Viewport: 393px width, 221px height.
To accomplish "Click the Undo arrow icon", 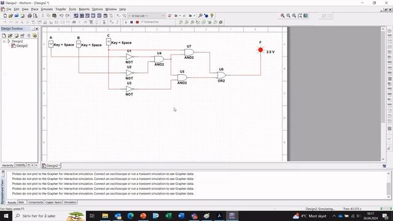I will click(61, 16).
